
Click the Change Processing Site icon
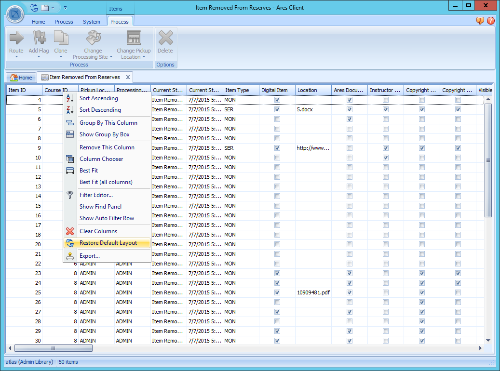(x=93, y=38)
